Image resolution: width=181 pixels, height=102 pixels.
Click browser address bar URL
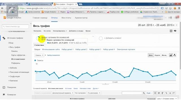coord(88,8)
